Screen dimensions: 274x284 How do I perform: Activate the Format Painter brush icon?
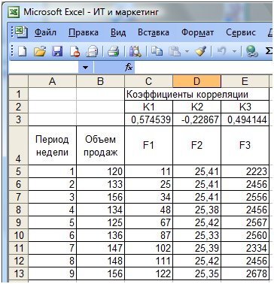click(x=200, y=52)
